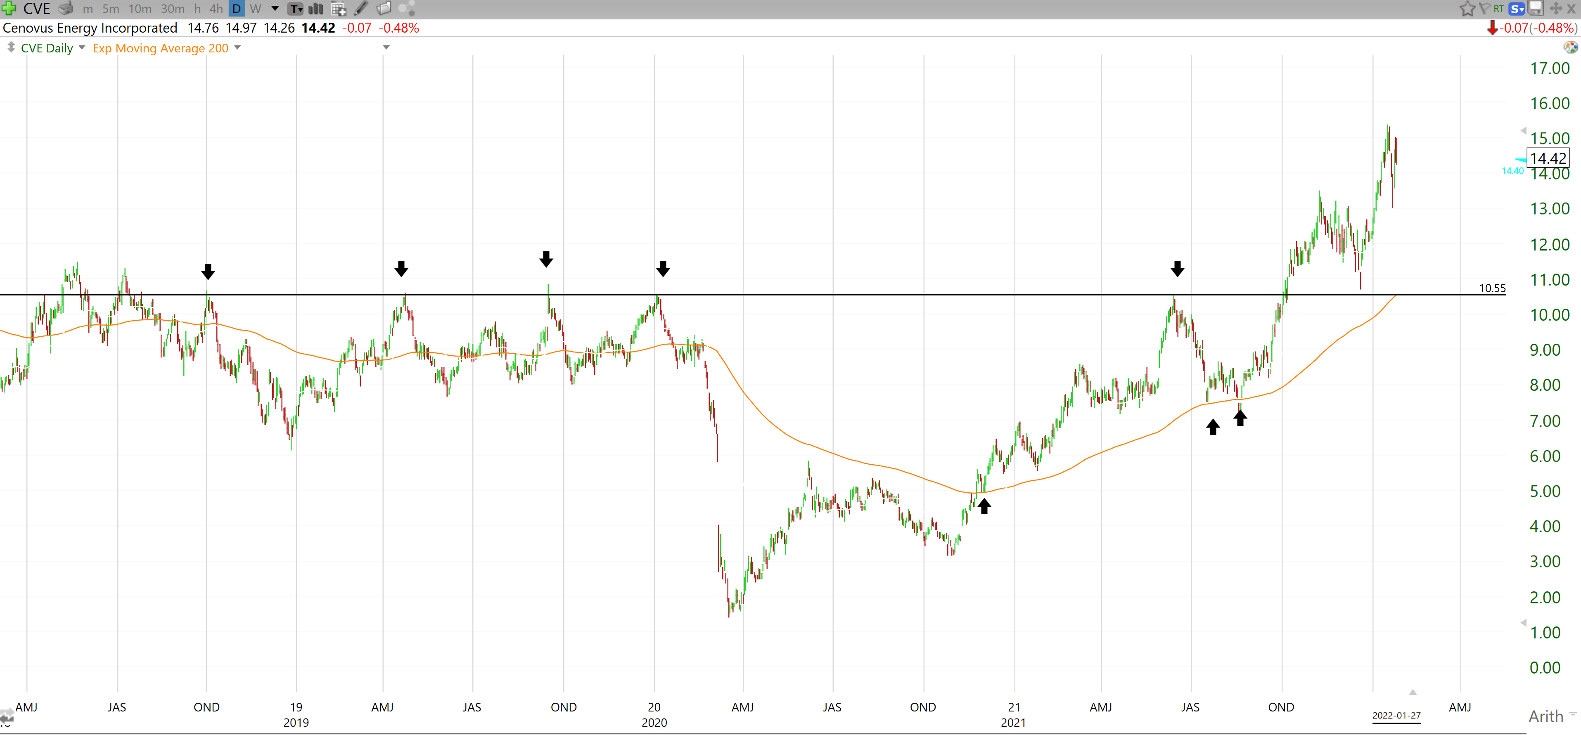Click the red down-arrow change indicator
Viewport: 1581px width, 735px height.
pyautogui.click(x=1492, y=28)
